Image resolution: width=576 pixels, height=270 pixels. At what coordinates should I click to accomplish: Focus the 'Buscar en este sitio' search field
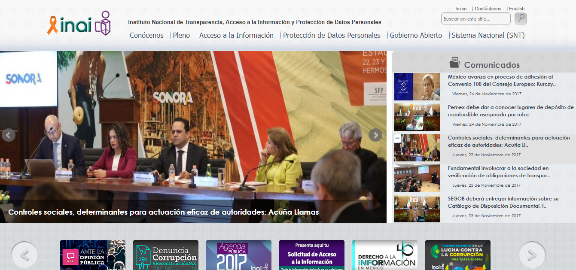476,18
